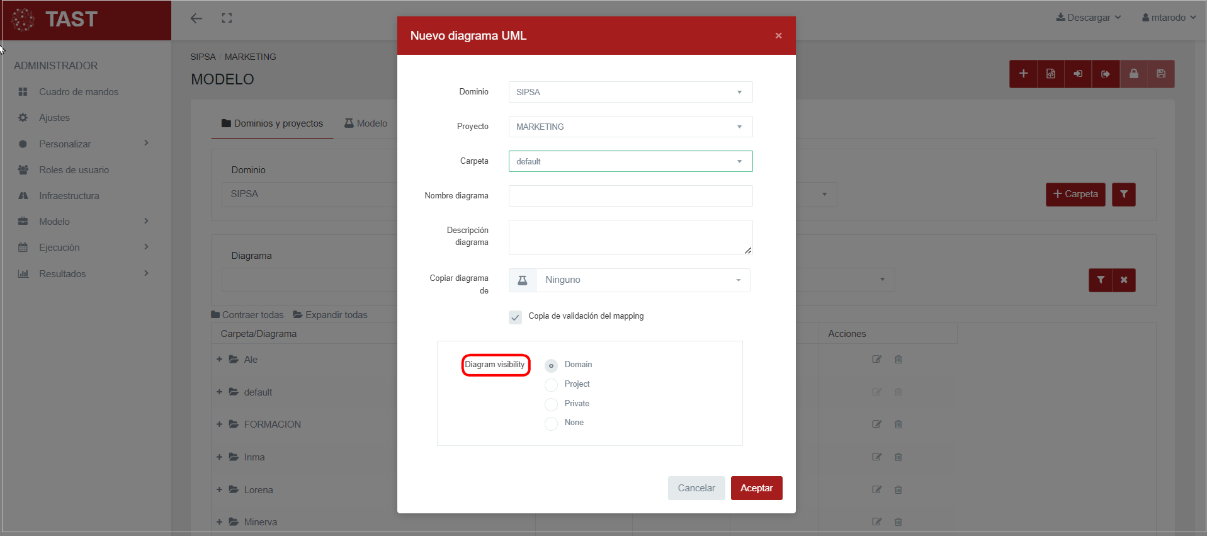Switch to Dominios y proyectos tab
This screenshot has height=536, width=1207.
272,123
